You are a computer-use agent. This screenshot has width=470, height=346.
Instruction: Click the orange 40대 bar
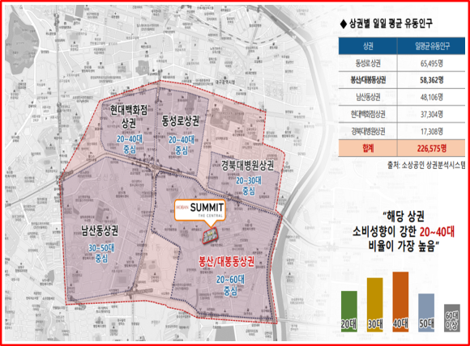pyautogui.click(x=400, y=302)
